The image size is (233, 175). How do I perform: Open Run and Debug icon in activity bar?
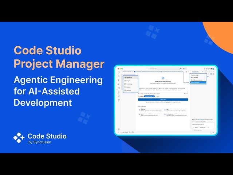119,84
